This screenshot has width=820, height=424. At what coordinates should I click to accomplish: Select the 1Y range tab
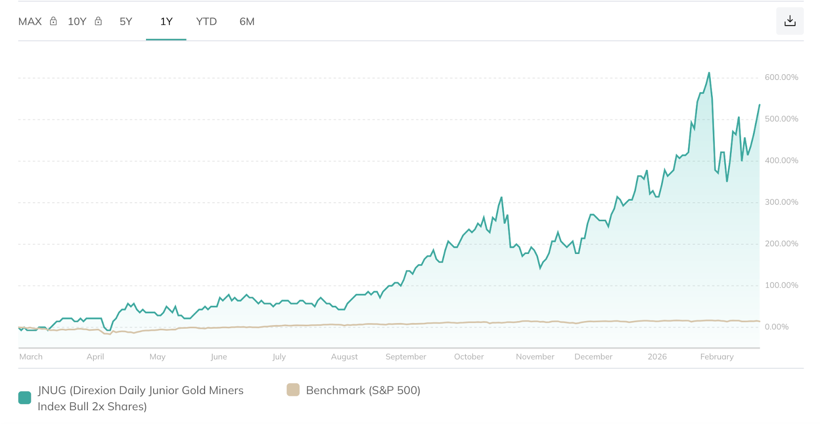coord(166,22)
